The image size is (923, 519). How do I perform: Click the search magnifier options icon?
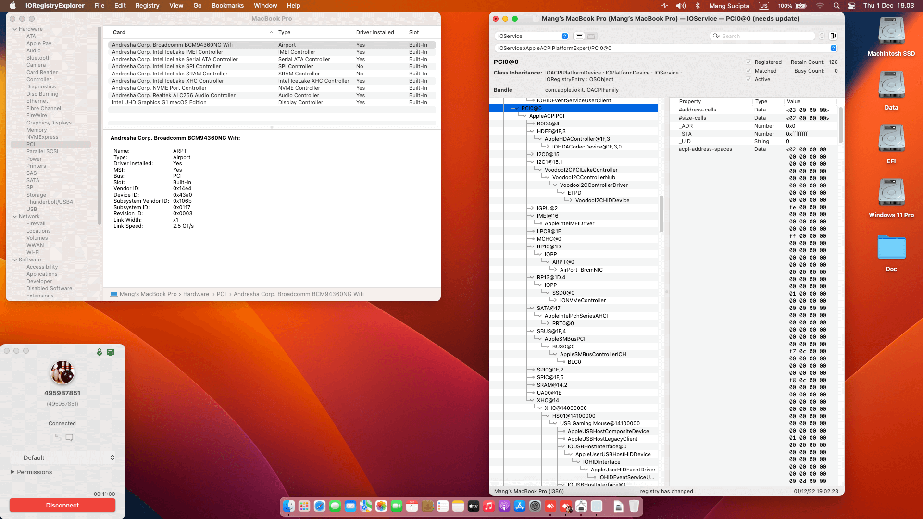[x=716, y=36]
